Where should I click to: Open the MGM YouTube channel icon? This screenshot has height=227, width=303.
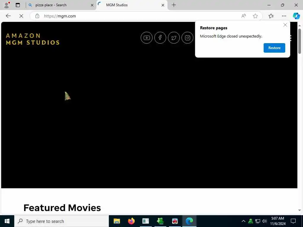point(146,38)
